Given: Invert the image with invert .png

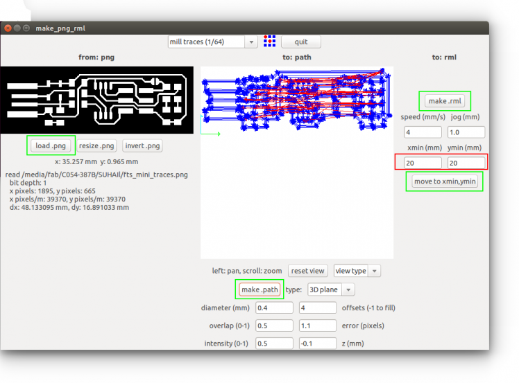Looking at the screenshot, I should [143, 145].
